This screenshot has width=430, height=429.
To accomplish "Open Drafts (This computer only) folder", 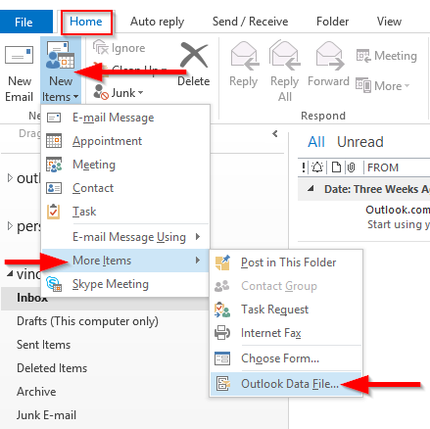I will (x=87, y=321).
